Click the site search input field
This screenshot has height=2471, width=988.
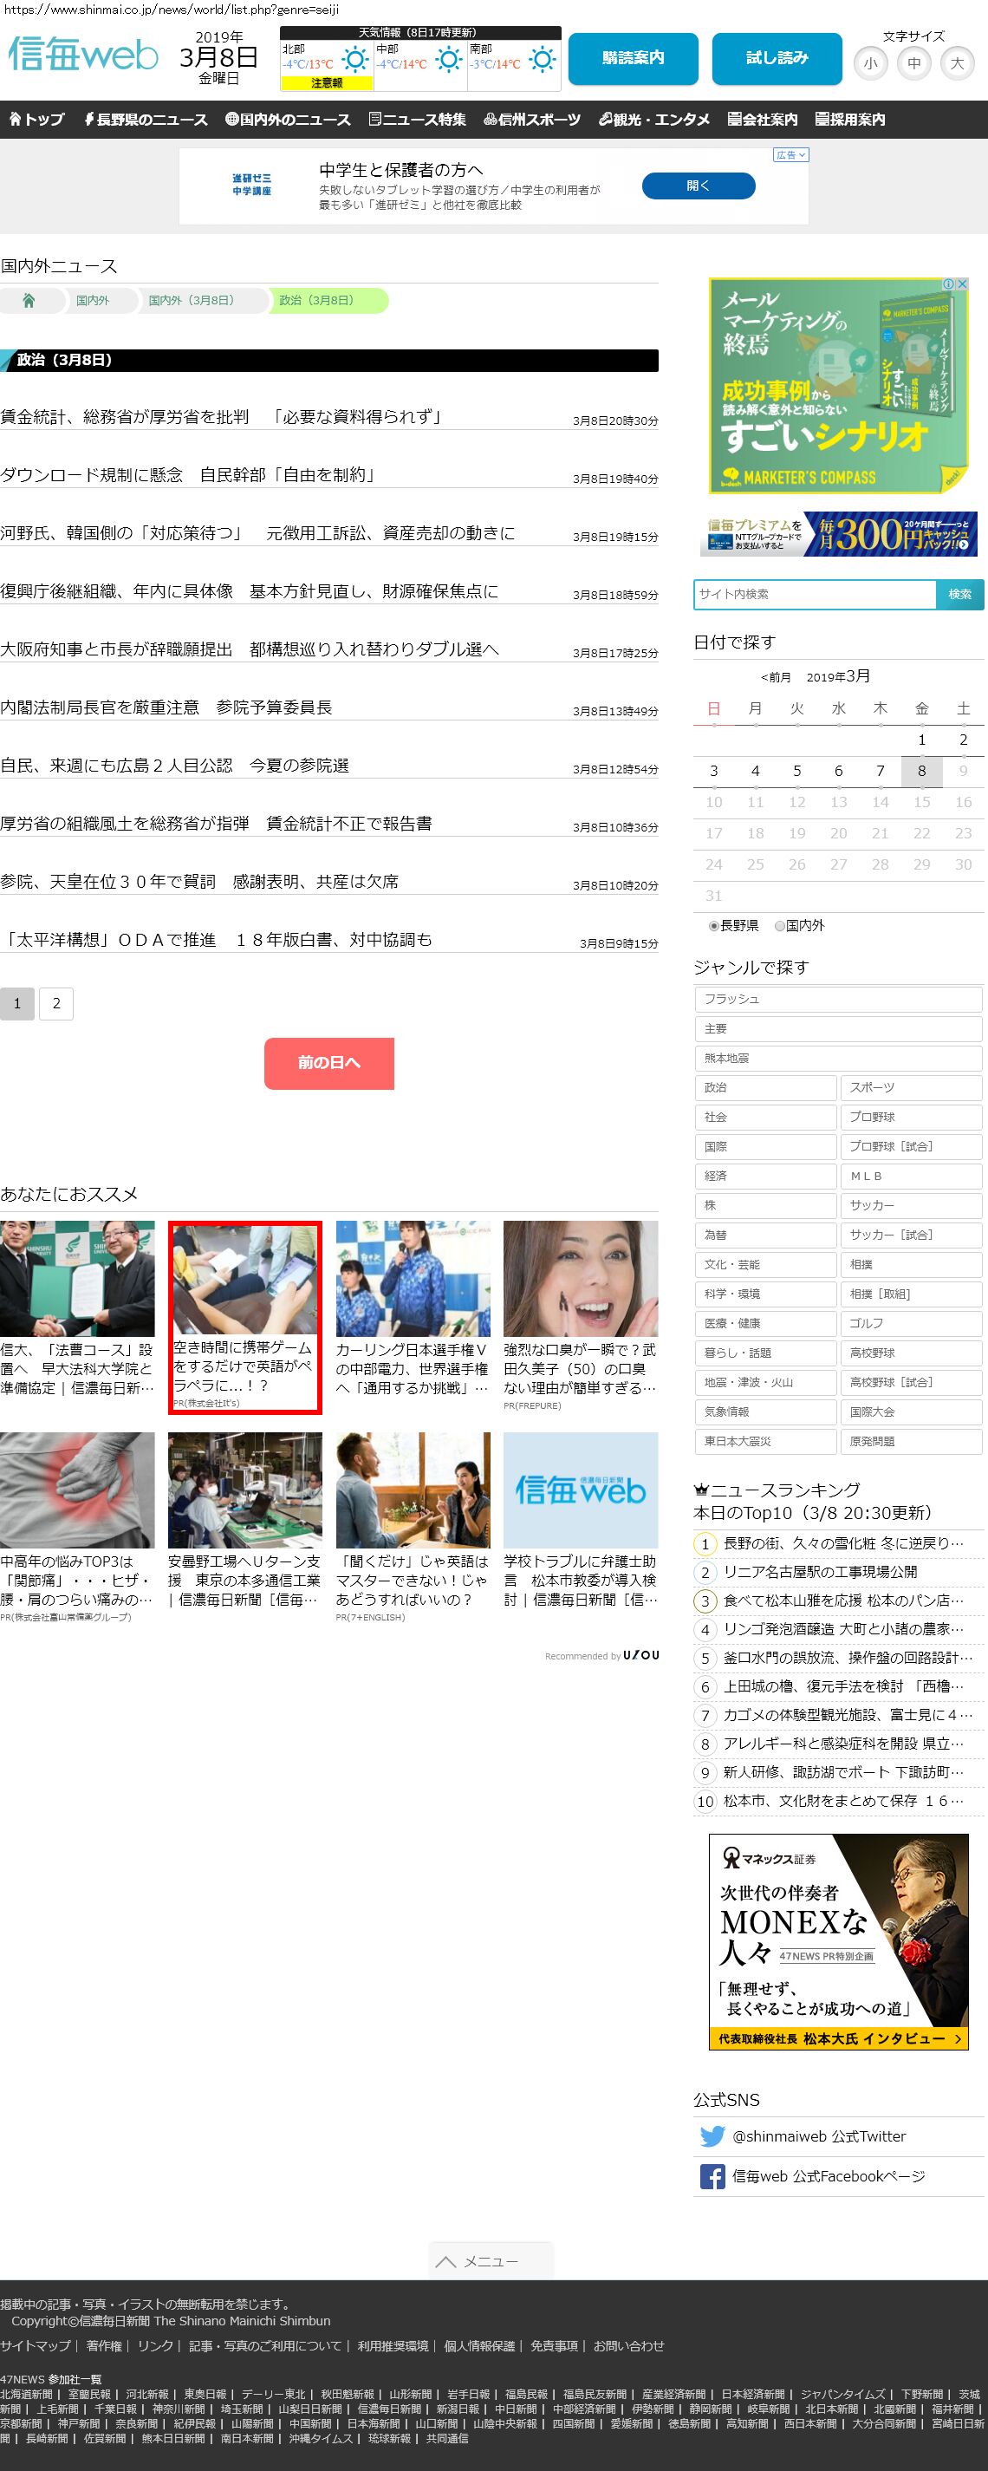(x=815, y=594)
